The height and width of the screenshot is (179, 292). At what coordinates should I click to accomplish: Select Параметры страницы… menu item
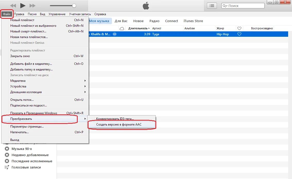[x=45, y=127]
